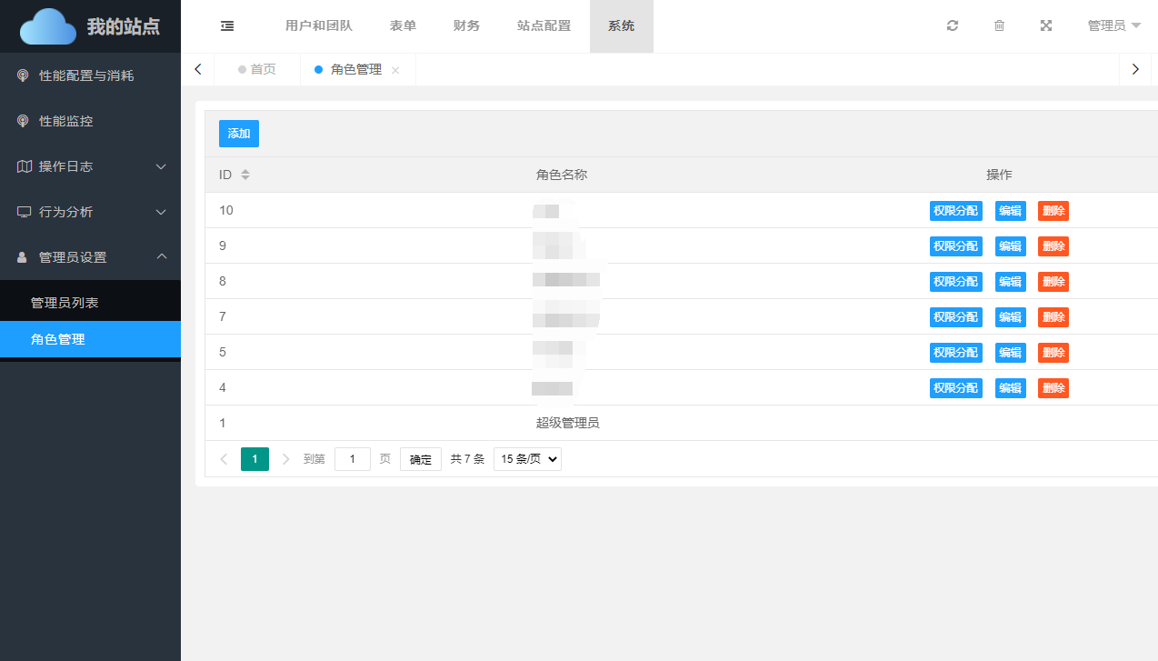Click 权限分配 for role ID 8
This screenshot has height=661, width=1158.
pos(955,282)
